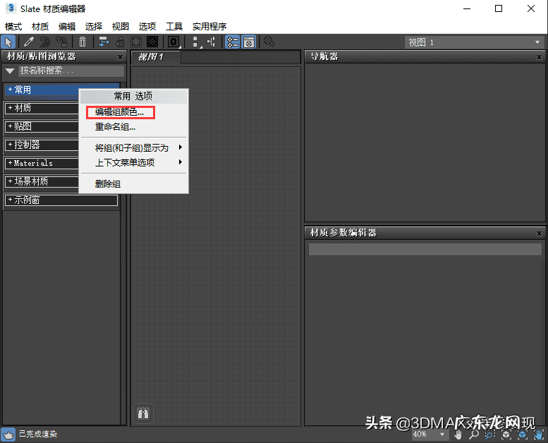548x443 pixels.
Task: Click the binoculars search icon in view
Action: tap(142, 414)
